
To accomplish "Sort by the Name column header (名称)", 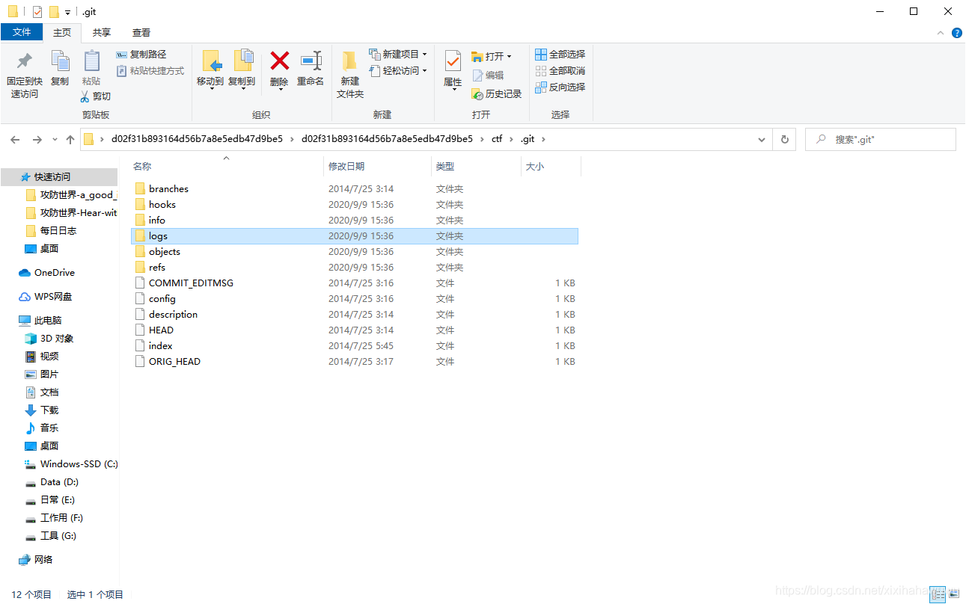I will (142, 167).
